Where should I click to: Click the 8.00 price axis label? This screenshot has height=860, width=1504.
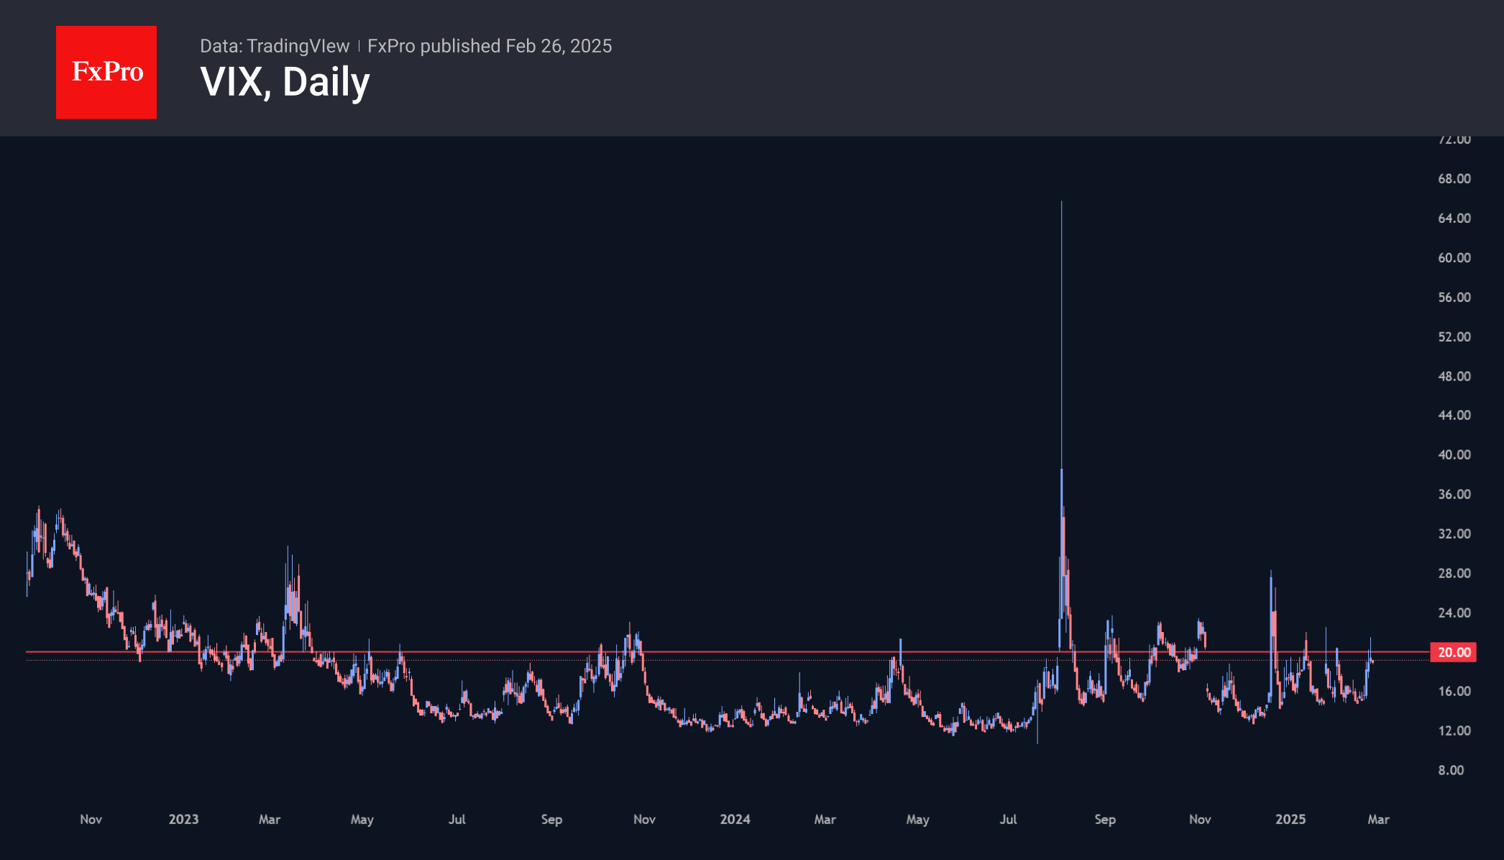click(x=1450, y=770)
